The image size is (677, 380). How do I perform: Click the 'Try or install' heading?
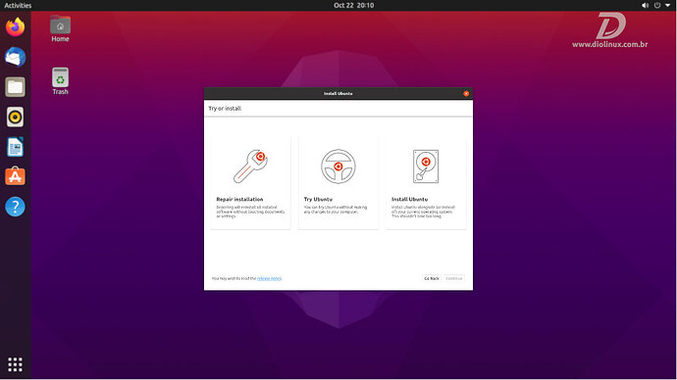tap(225, 108)
